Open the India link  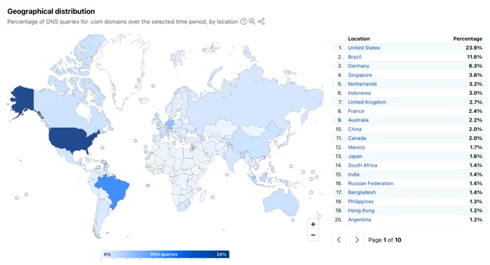[354, 174]
